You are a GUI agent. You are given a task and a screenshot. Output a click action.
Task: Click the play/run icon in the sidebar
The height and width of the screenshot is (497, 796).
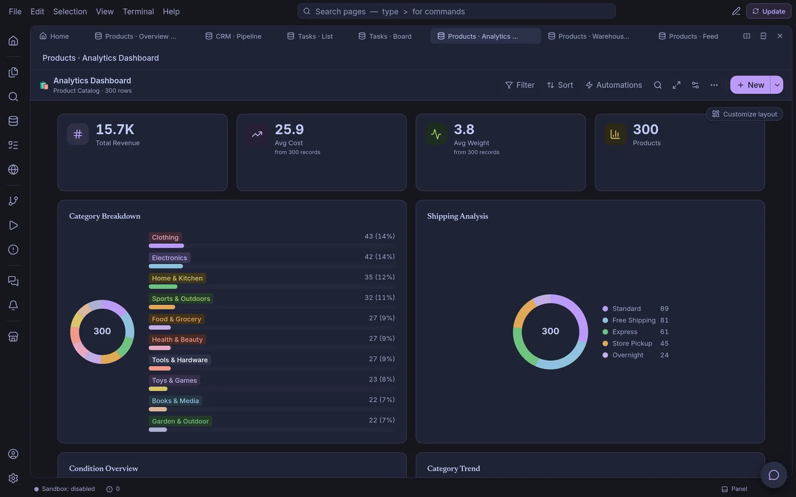pyautogui.click(x=13, y=225)
